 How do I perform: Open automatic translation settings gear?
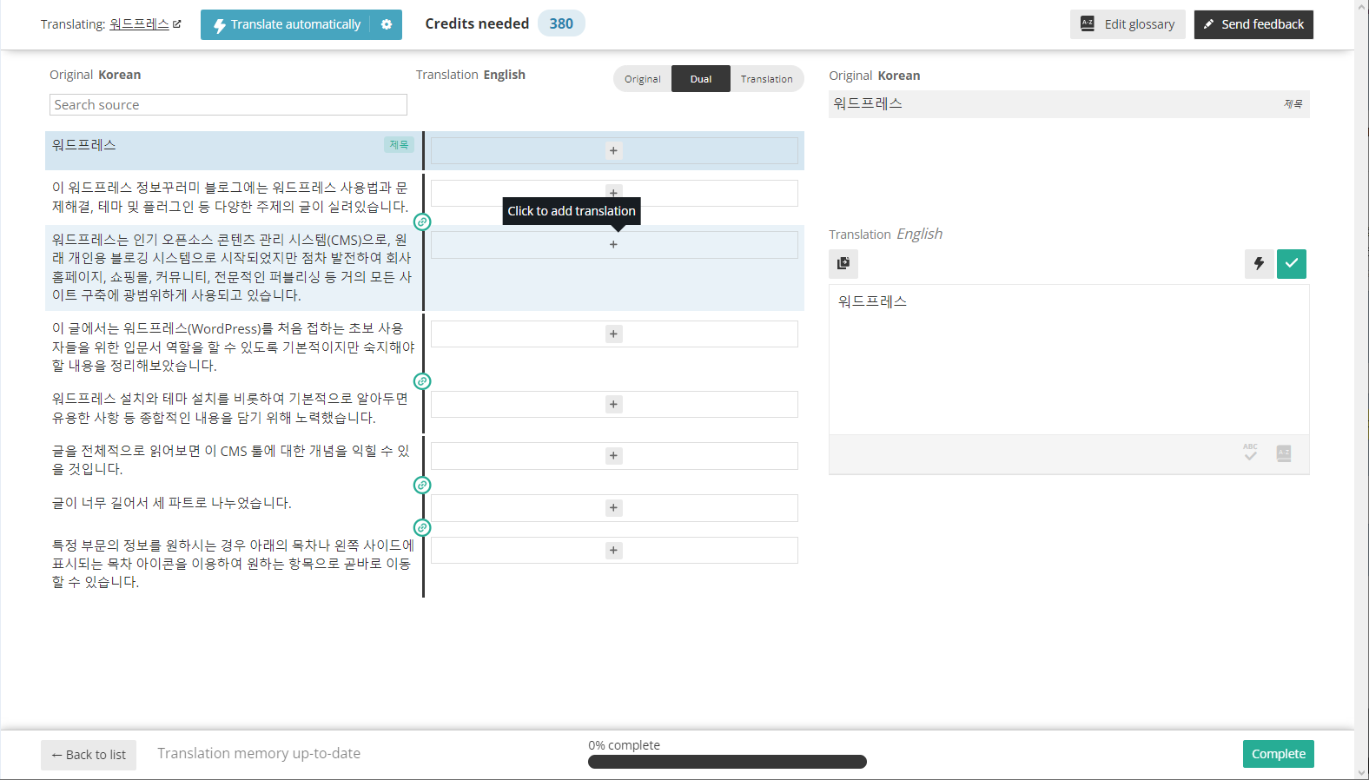387,24
